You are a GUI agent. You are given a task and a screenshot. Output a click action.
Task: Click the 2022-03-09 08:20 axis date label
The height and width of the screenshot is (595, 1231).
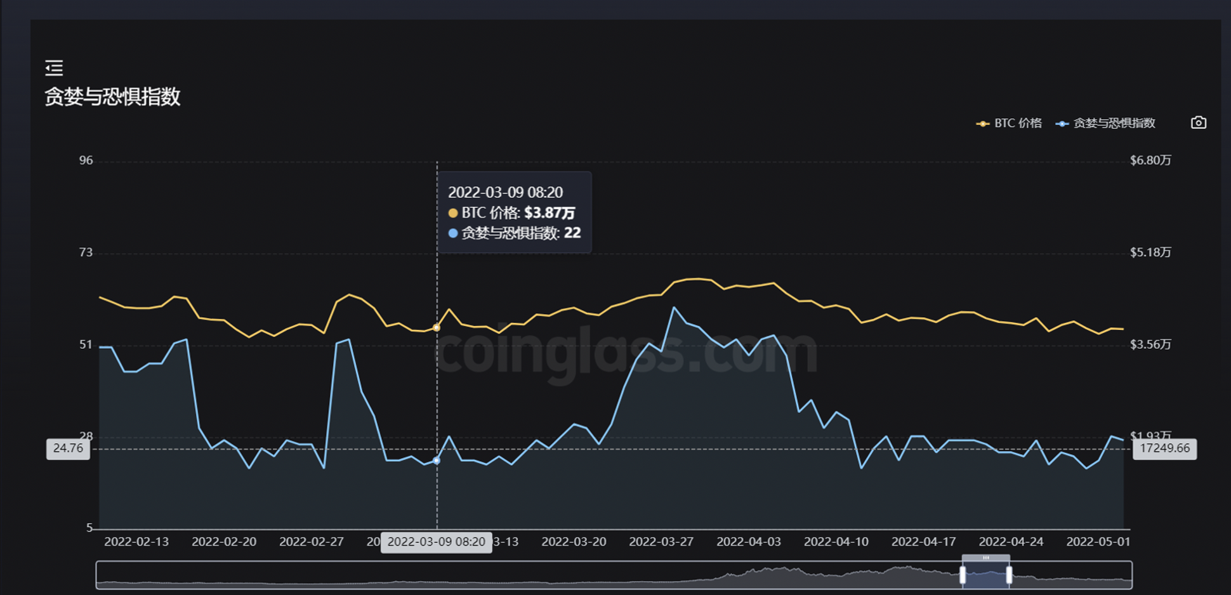tap(436, 542)
